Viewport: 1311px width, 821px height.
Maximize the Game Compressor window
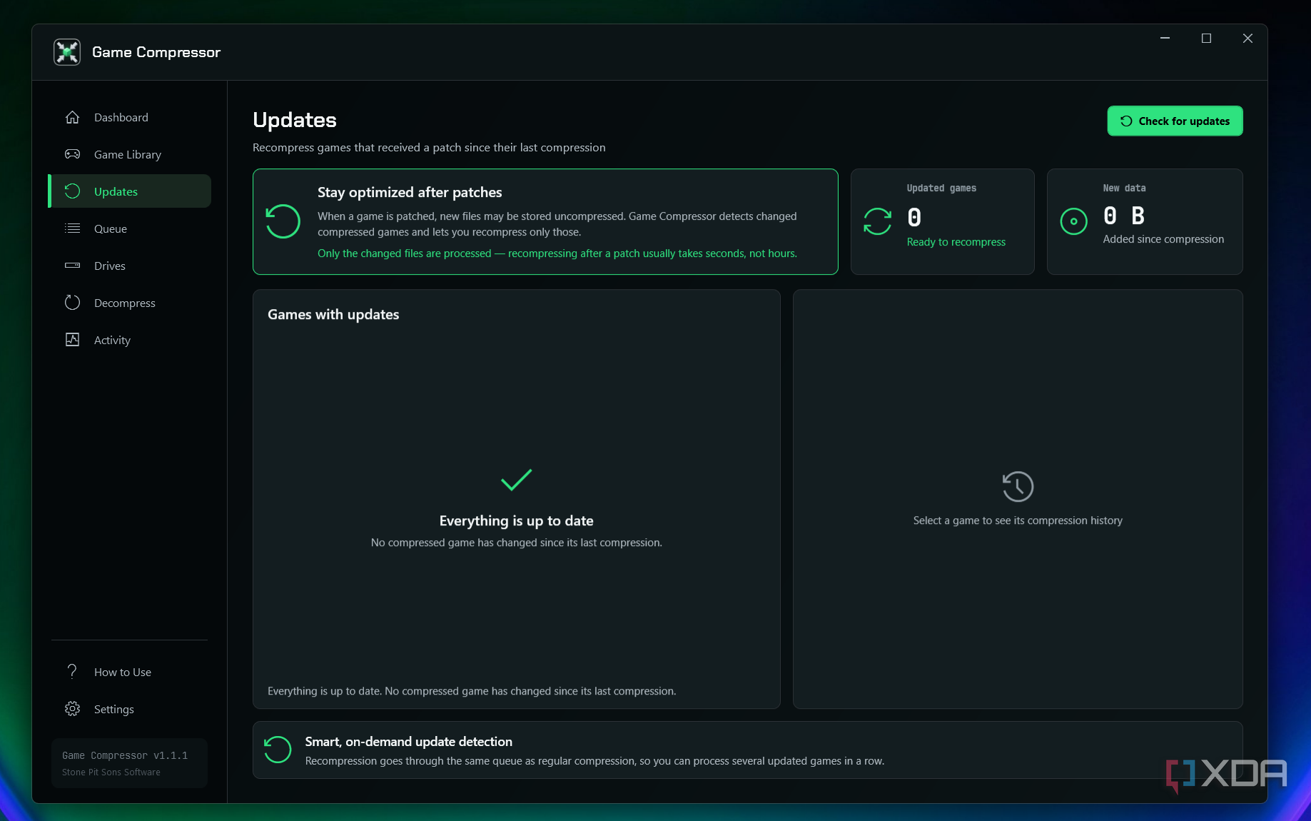(x=1206, y=39)
